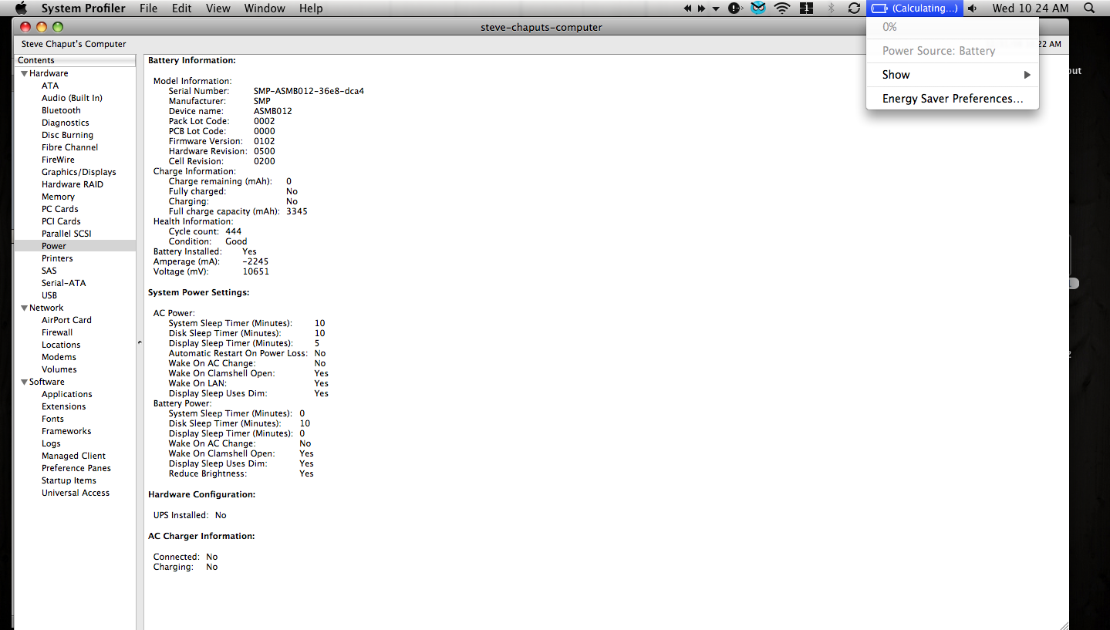
Task: Open the Wi-Fi AirPort status menu
Action: point(783,8)
